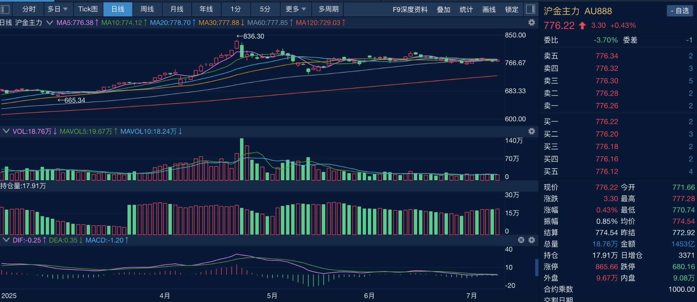Click 7月 on the time axis

coord(471,296)
